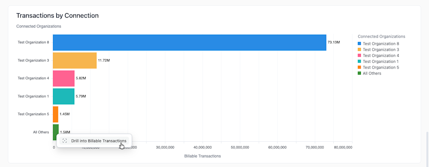Click All Others y-axis label
Viewport: 429px width, 167px height.
41,132
